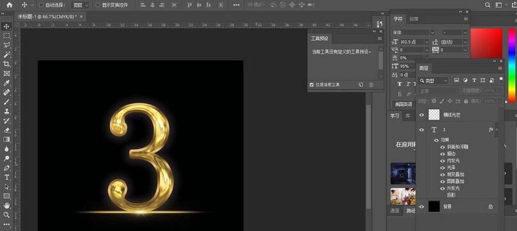Select the Rectangle shape tool
517x231 pixels.
(x=6, y=196)
